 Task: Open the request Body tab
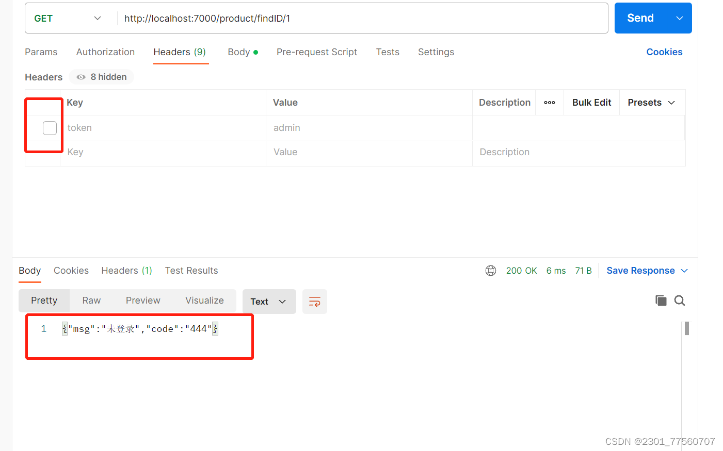pyautogui.click(x=243, y=52)
